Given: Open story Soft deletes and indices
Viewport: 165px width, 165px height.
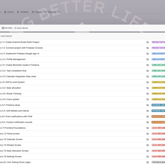Looking at the screenshot, I should [15, 111].
